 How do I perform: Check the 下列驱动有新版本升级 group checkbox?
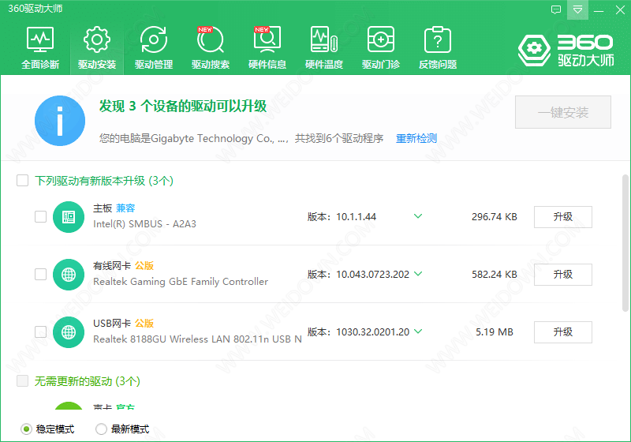23,180
